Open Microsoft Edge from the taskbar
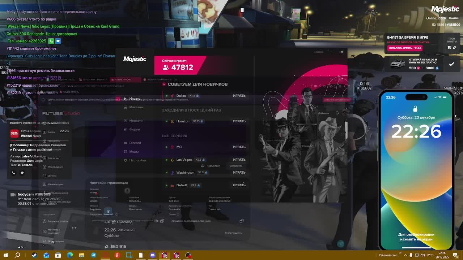The width and height of the screenshot is (463, 260). coord(70,255)
